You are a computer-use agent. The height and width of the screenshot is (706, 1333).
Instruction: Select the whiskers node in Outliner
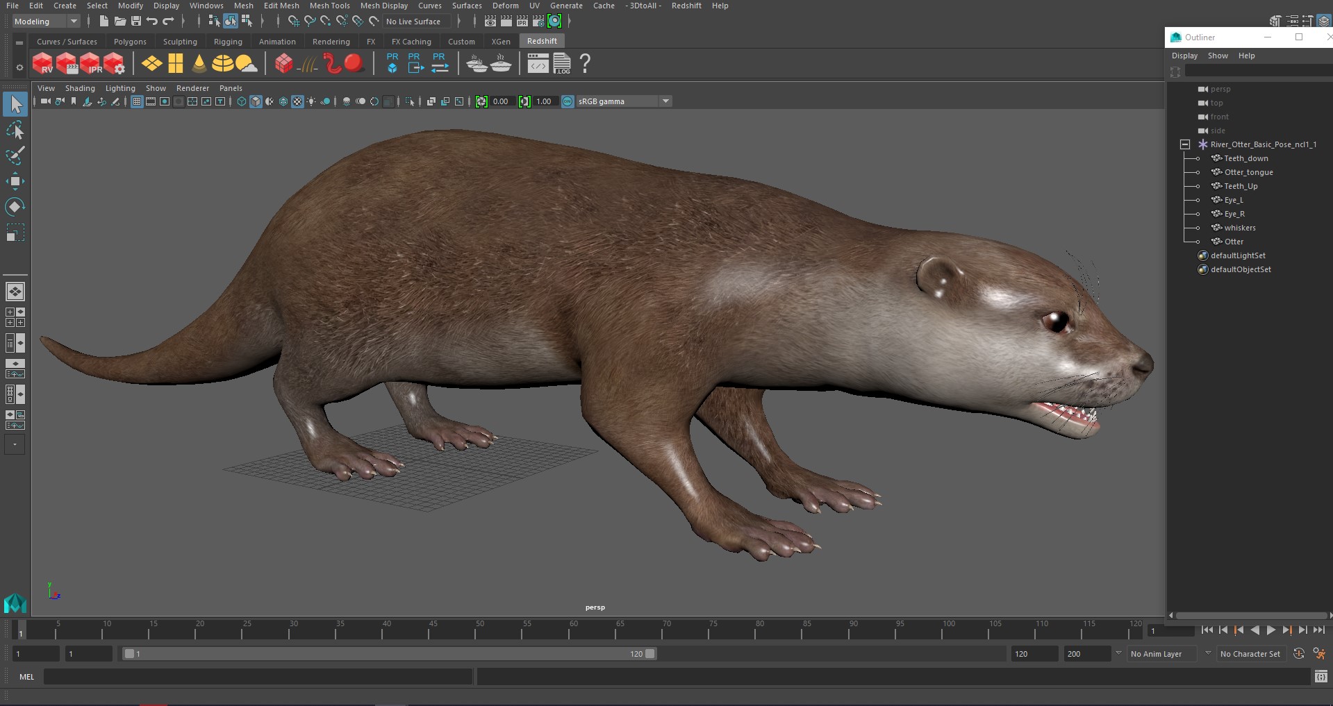[1240, 228]
